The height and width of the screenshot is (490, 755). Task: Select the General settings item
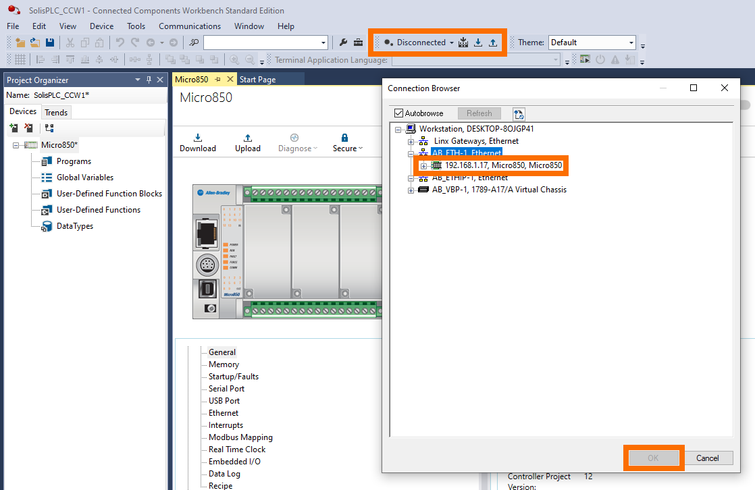[222, 352]
